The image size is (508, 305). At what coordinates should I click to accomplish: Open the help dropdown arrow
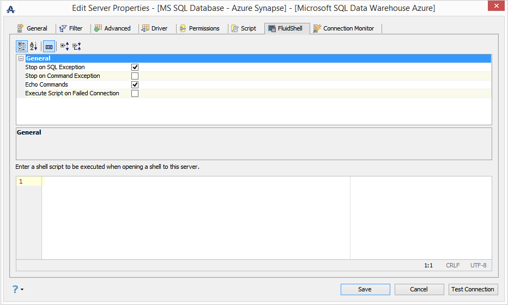(22, 290)
